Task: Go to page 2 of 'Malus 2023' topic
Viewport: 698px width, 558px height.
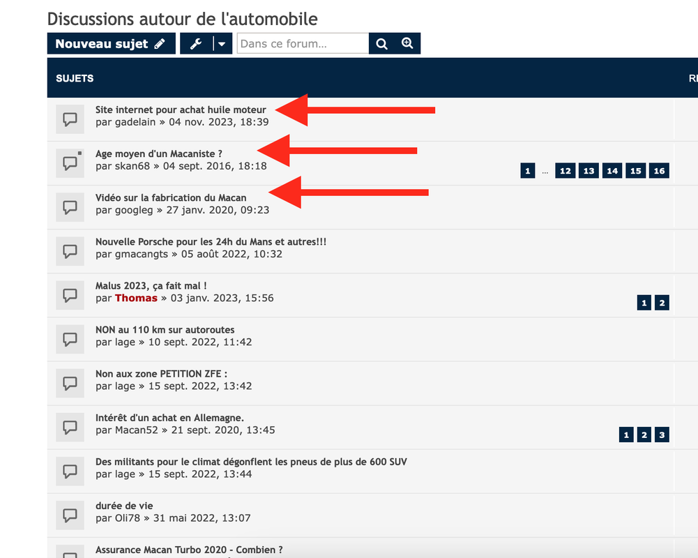Action: point(662,303)
